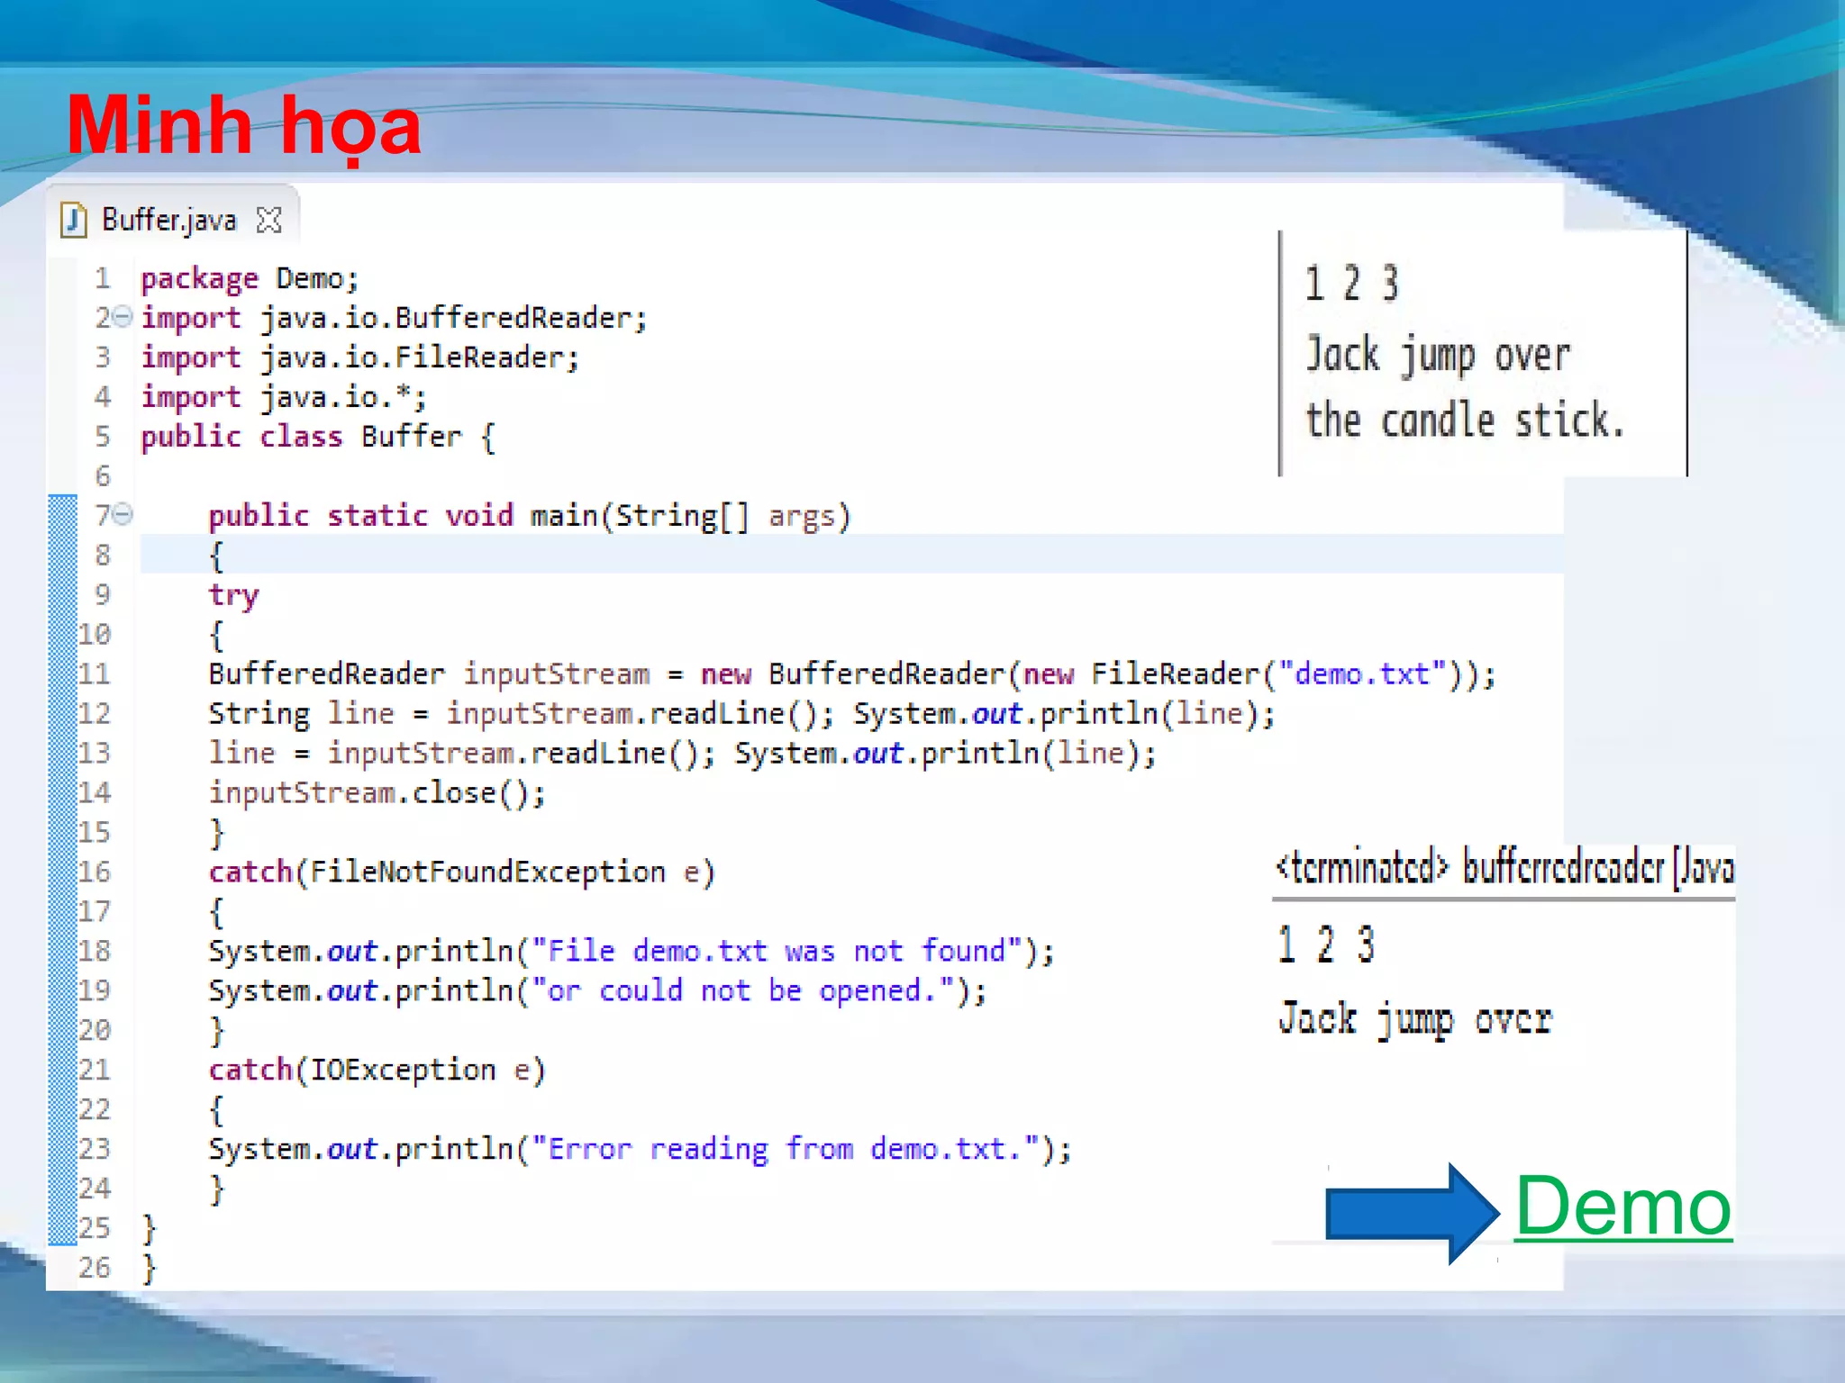This screenshot has height=1383, width=1845.
Task: Click the "Minh họa" slide title
Action: [243, 126]
